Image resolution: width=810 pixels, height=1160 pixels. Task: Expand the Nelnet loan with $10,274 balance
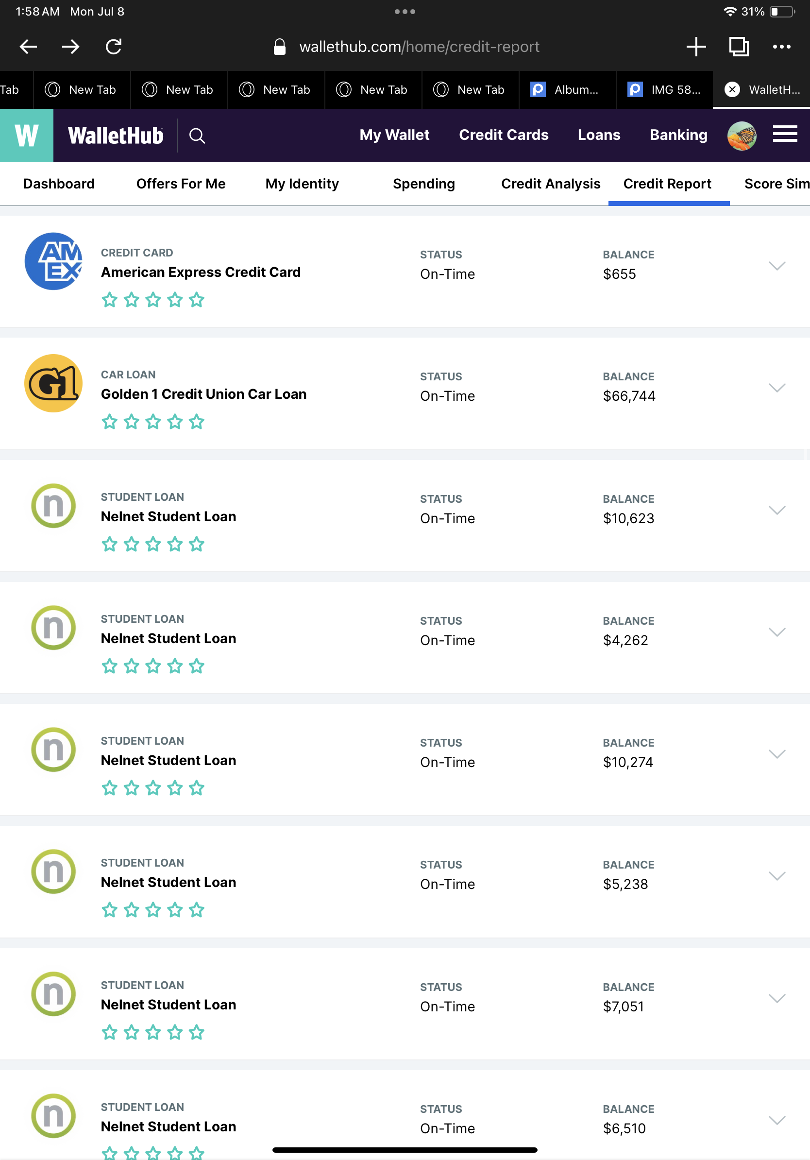776,754
